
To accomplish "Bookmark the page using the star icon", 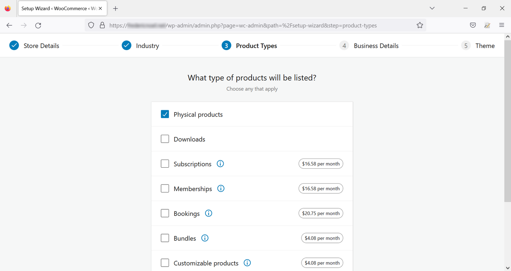I will tap(420, 25).
